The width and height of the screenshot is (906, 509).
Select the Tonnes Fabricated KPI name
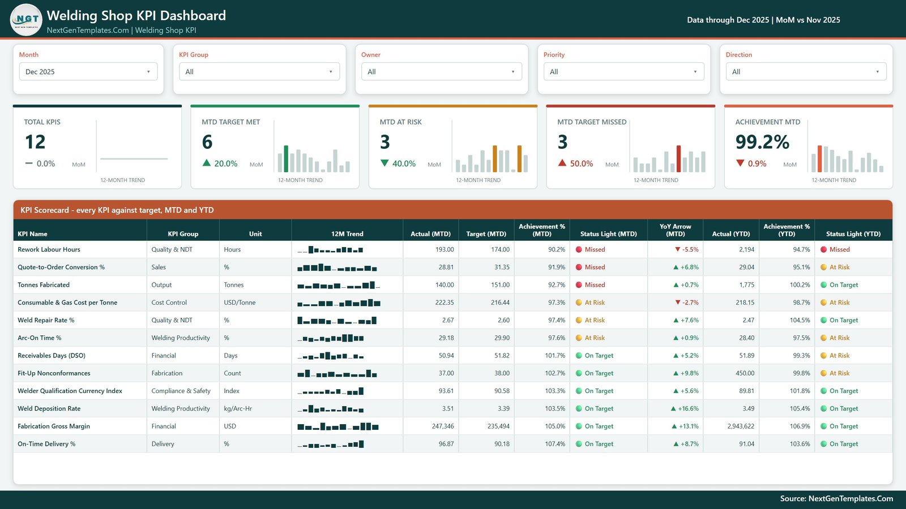click(x=44, y=285)
